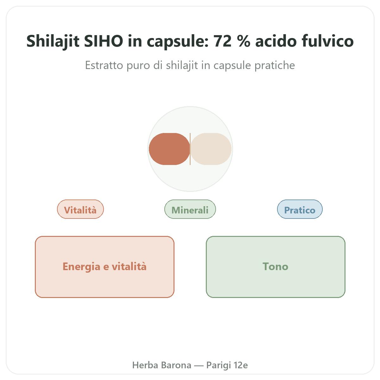This screenshot has height=380, width=380.
Task: Click the capsule's center divider line
Action: (x=190, y=149)
